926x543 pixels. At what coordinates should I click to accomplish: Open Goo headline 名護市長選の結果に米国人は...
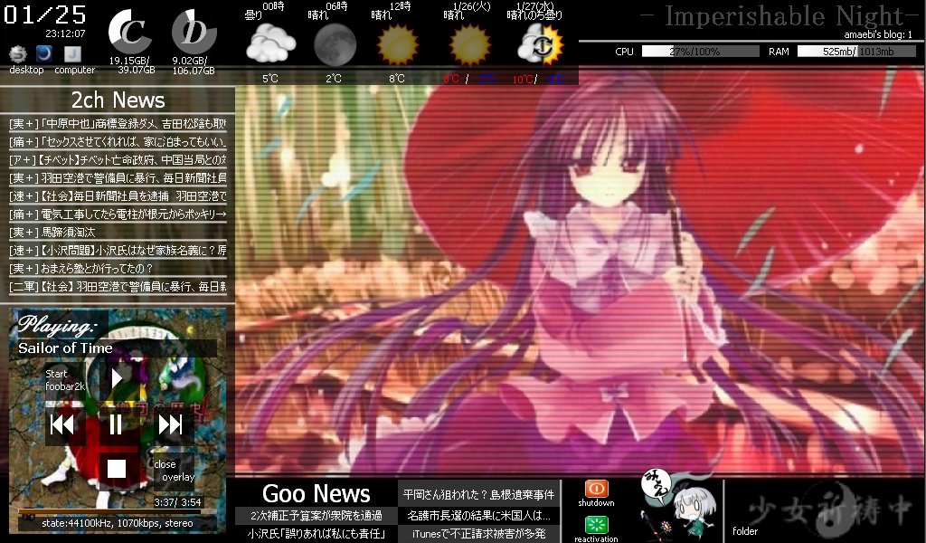(478, 515)
